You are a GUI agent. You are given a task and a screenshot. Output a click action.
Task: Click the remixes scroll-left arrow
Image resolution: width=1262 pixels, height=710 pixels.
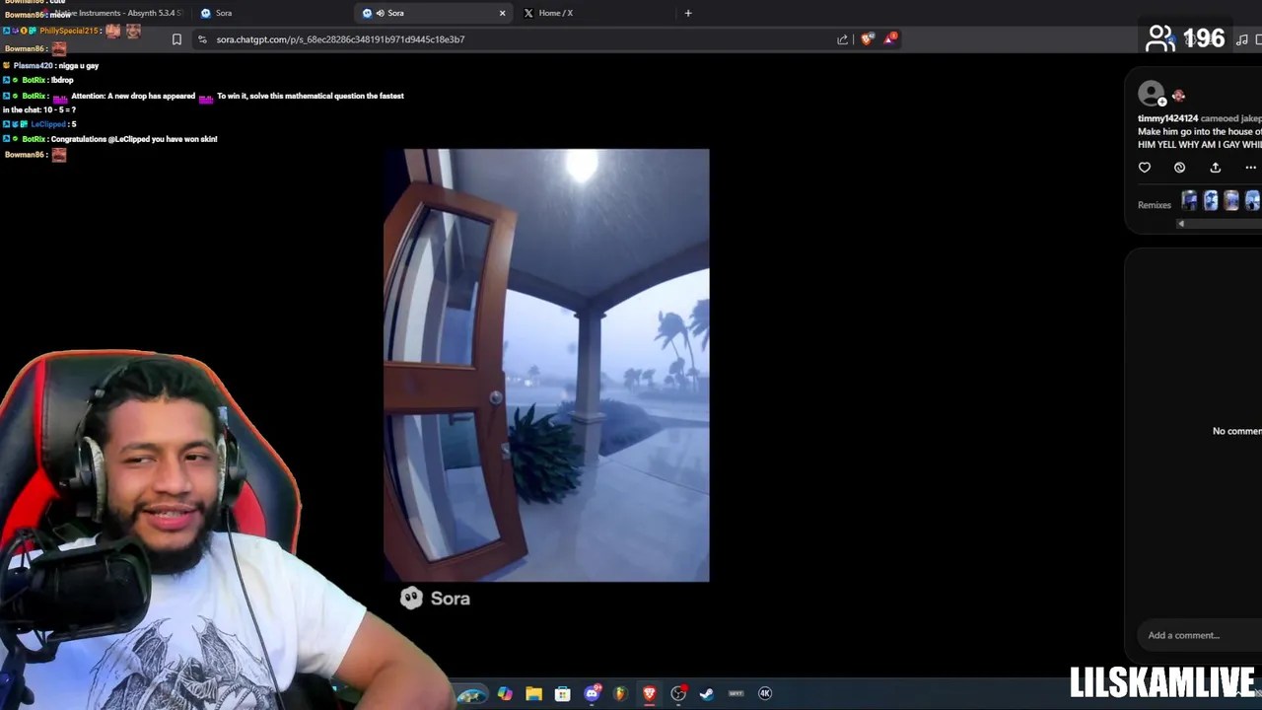click(x=1181, y=224)
